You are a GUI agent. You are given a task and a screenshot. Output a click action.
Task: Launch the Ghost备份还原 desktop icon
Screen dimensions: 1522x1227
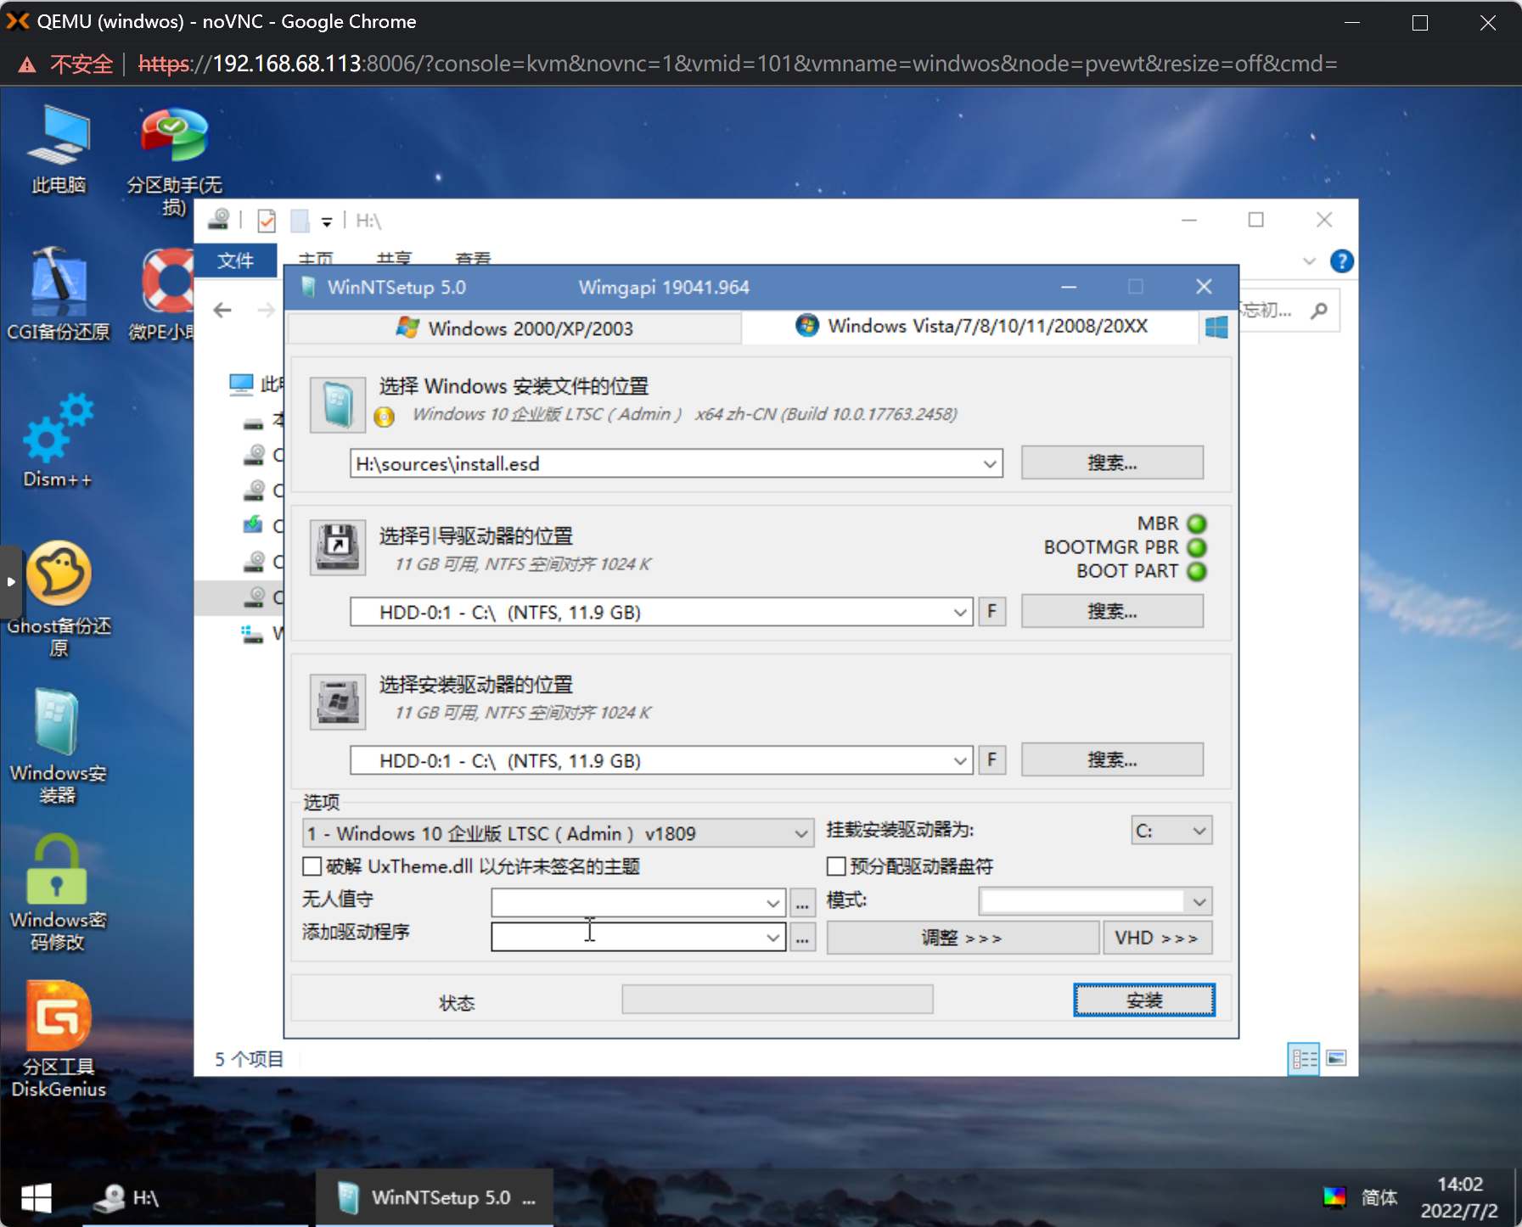(x=59, y=599)
